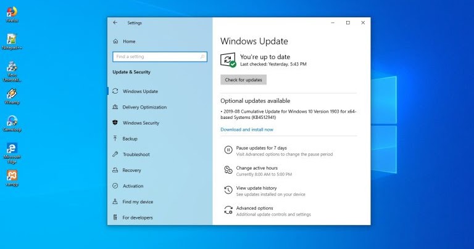Open View update history
The width and height of the screenshot is (474, 249).
click(256, 188)
